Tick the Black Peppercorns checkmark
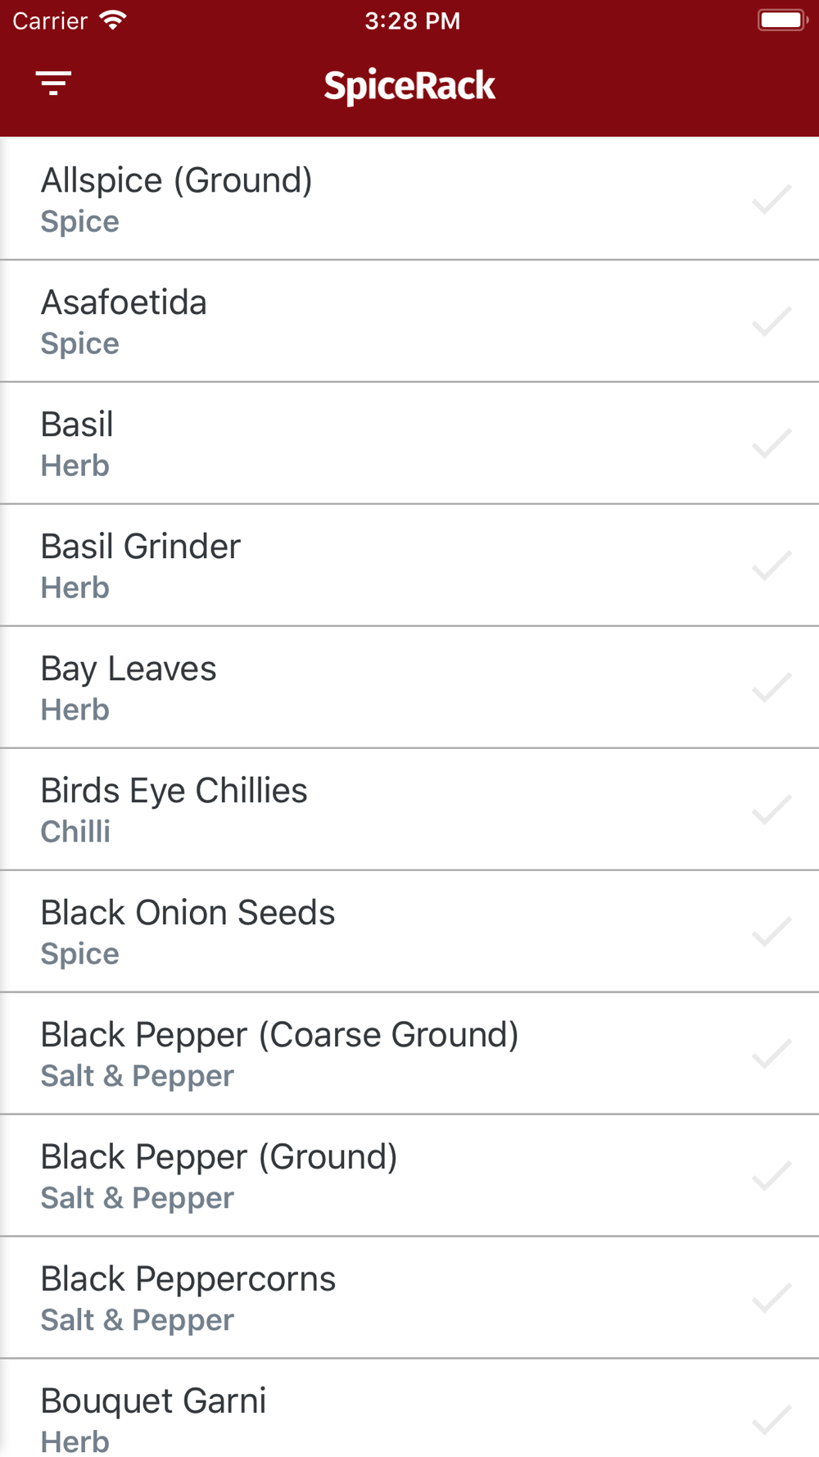Screen dimensions: 819x1457 click(x=771, y=1298)
